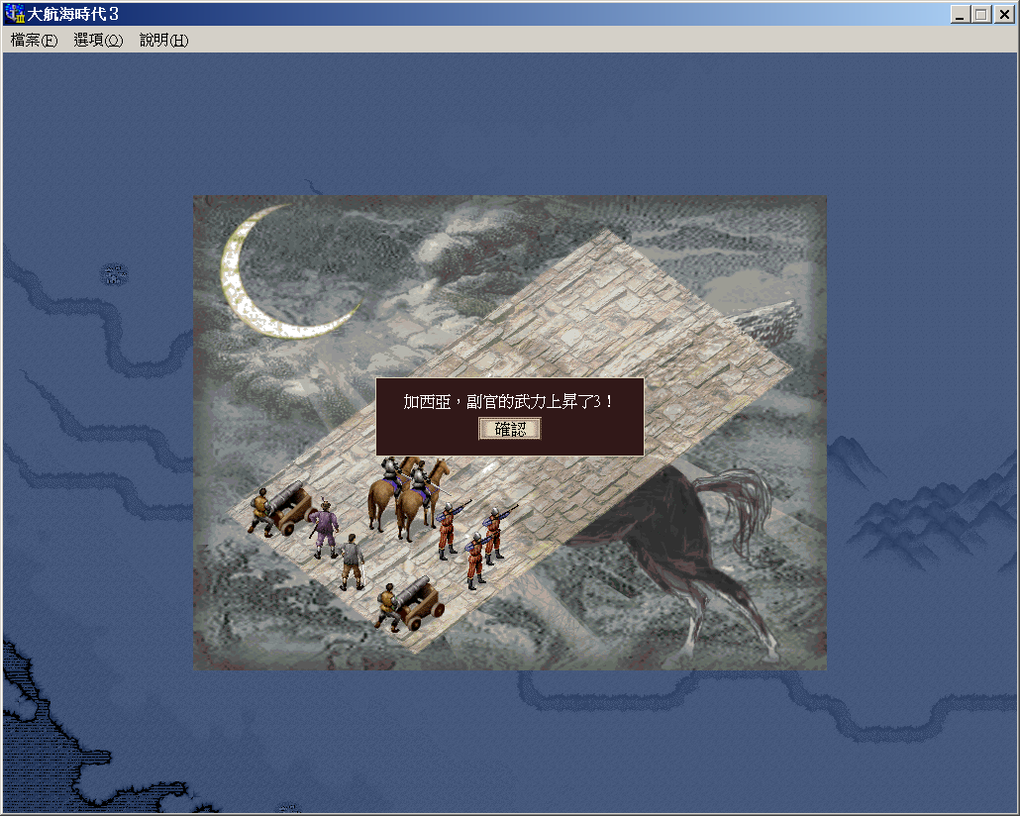Select the purple-robed officer unit
The width and height of the screenshot is (1020, 816).
point(324,530)
